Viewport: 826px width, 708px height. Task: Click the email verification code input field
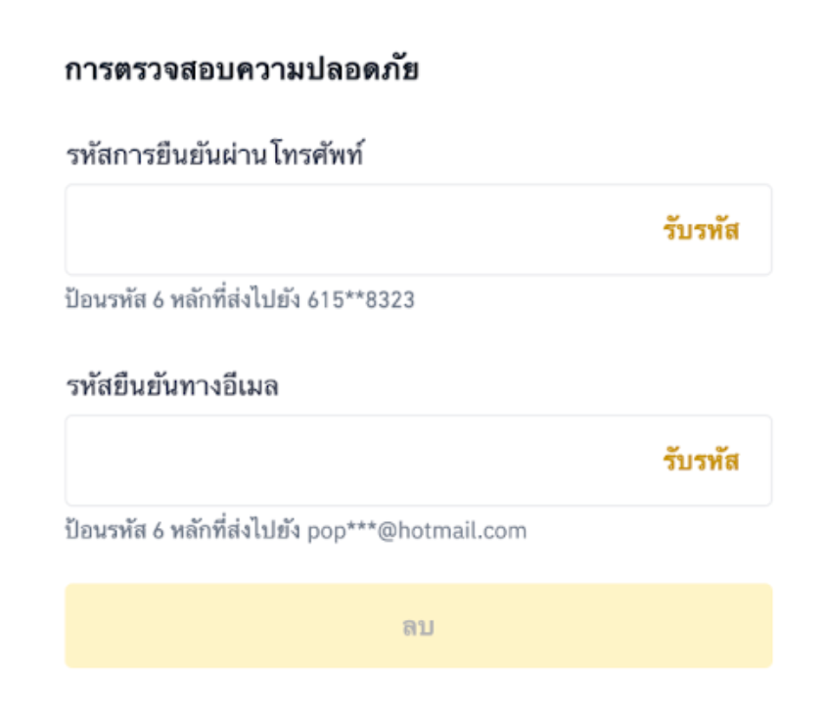(x=352, y=461)
